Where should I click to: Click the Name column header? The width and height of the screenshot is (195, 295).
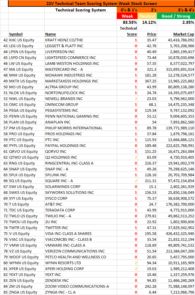pos(51,34)
